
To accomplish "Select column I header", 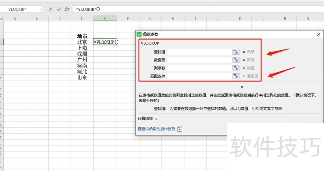I will click(x=195, y=18).
